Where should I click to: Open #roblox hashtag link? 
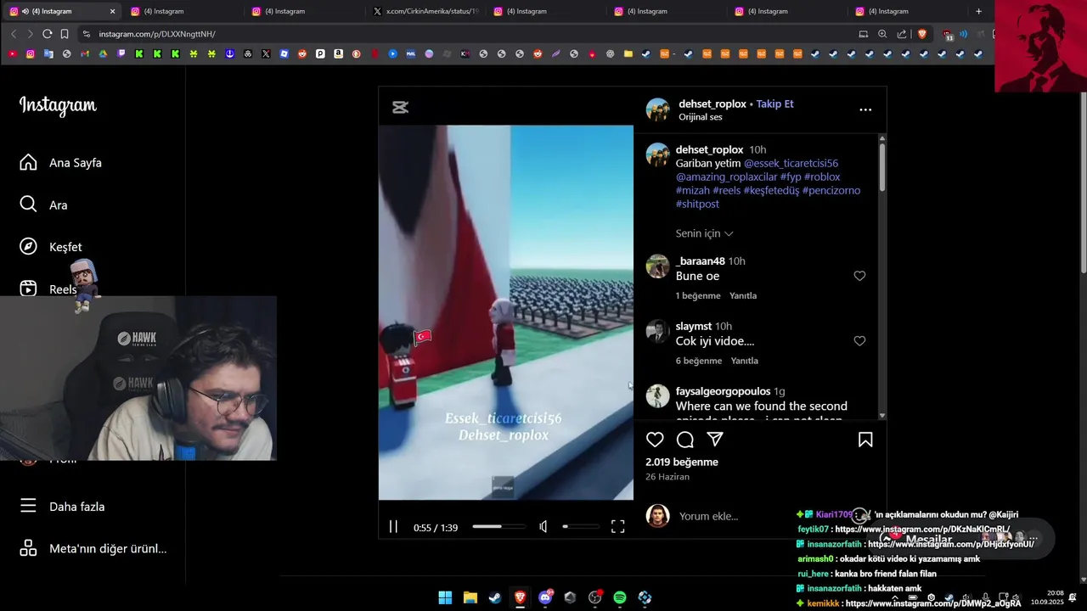point(821,177)
